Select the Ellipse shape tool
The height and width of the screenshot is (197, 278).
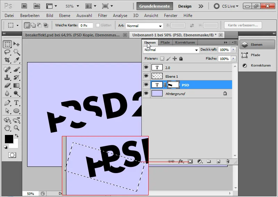[16, 111]
